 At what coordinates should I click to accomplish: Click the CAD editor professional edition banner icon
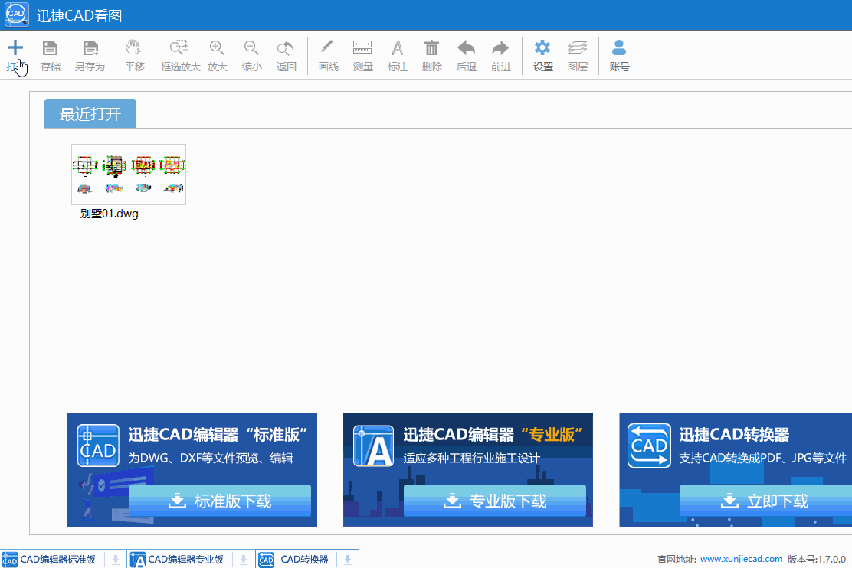(373, 446)
